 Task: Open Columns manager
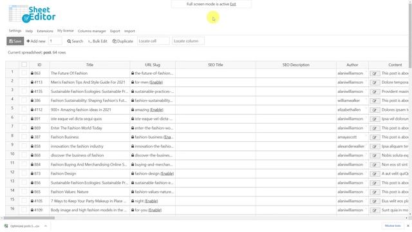[x=91, y=31]
